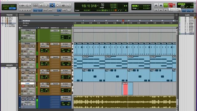Image resolution: width=197 pixels, height=111 pixels.
Task: Click the Stop transport button
Action: coord(161,5)
